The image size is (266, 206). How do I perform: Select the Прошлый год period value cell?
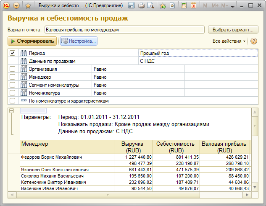198,53
